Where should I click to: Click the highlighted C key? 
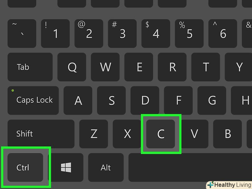(161, 134)
